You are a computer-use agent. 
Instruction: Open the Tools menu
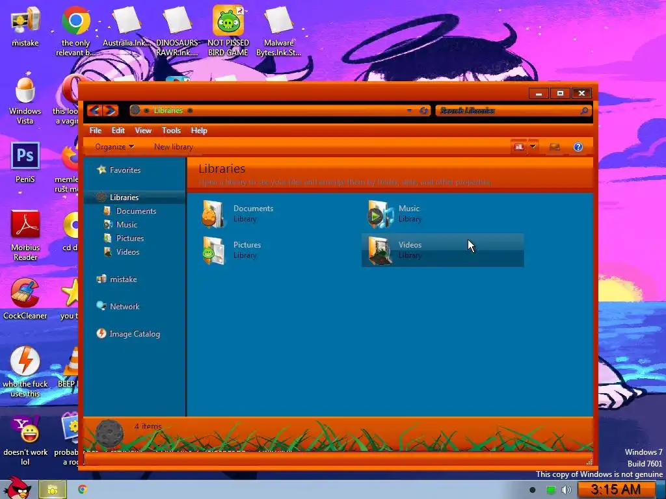pos(171,131)
